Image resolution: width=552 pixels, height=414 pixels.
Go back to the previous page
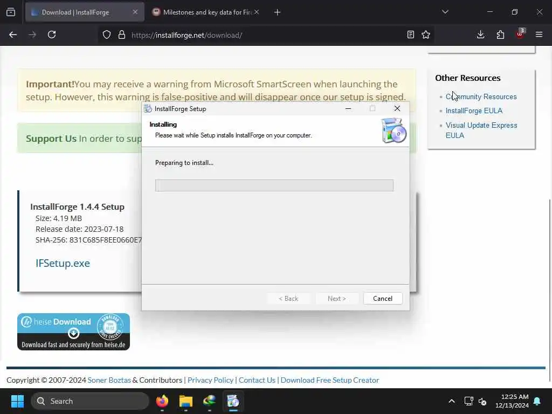pyautogui.click(x=13, y=35)
